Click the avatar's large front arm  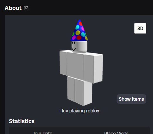pyautogui.click(x=93, y=68)
